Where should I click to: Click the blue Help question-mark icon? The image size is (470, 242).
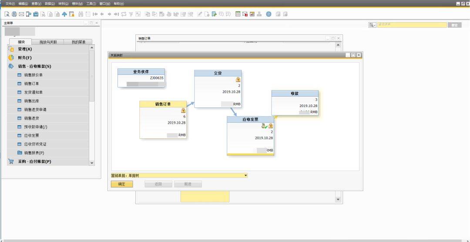pyautogui.click(x=269, y=14)
